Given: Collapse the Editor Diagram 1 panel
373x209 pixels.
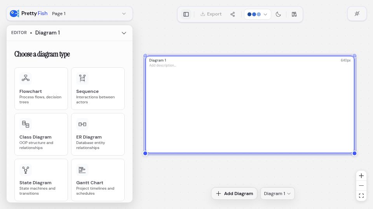Looking at the screenshot, I should coord(124,33).
